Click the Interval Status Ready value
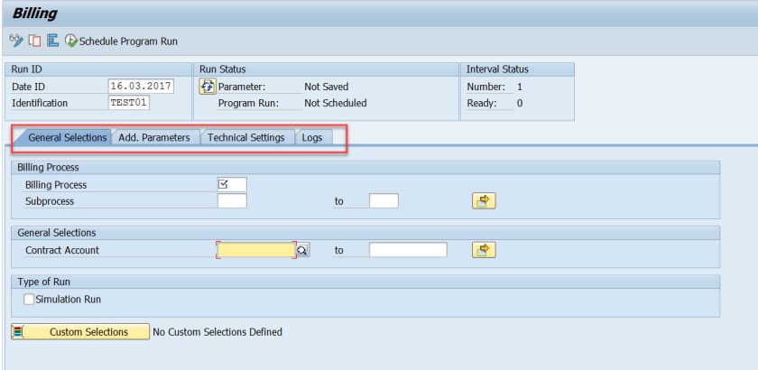Screen dimensions: 758x370 point(520,103)
